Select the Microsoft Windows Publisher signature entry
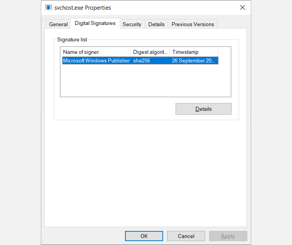This screenshot has height=245, width=292. point(96,60)
